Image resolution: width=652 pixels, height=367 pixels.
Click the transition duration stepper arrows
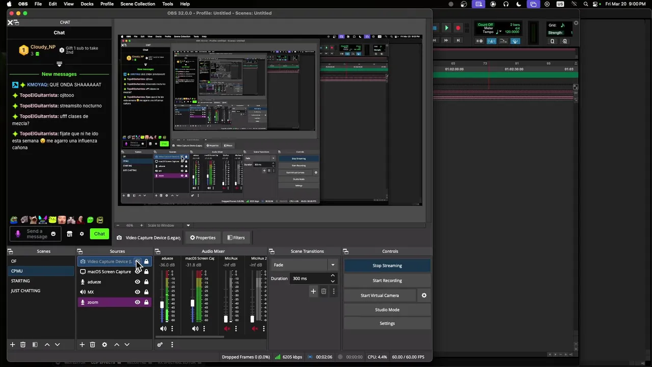333,278
